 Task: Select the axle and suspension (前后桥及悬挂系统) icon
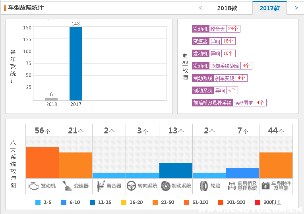pos(232,185)
